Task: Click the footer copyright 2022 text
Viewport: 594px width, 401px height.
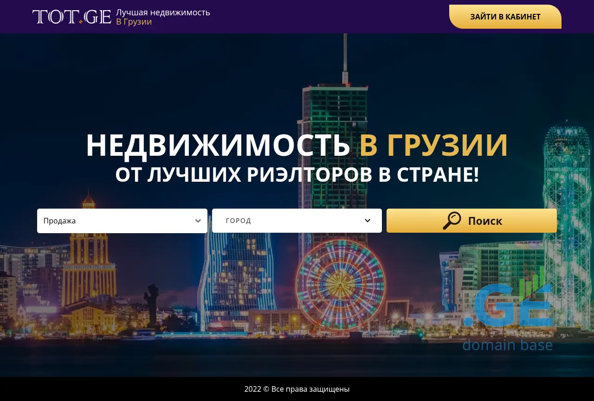Action: [297, 389]
